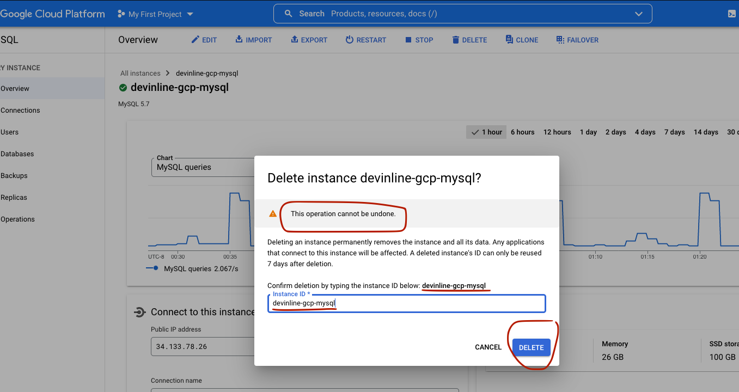The width and height of the screenshot is (739, 392).
Task: Click the CLONE copy icon
Action: click(x=509, y=40)
